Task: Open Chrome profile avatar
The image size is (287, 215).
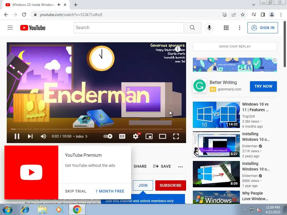Action: [x=272, y=15]
